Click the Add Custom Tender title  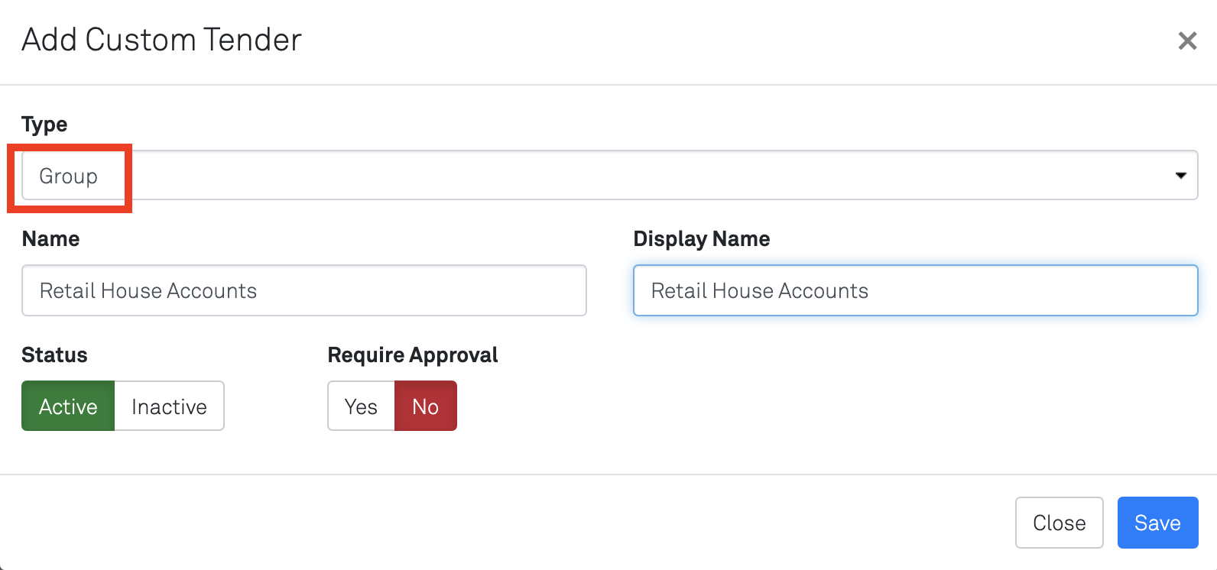point(161,40)
